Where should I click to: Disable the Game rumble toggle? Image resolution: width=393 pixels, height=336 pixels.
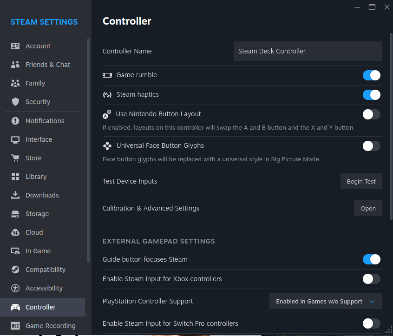(x=371, y=75)
